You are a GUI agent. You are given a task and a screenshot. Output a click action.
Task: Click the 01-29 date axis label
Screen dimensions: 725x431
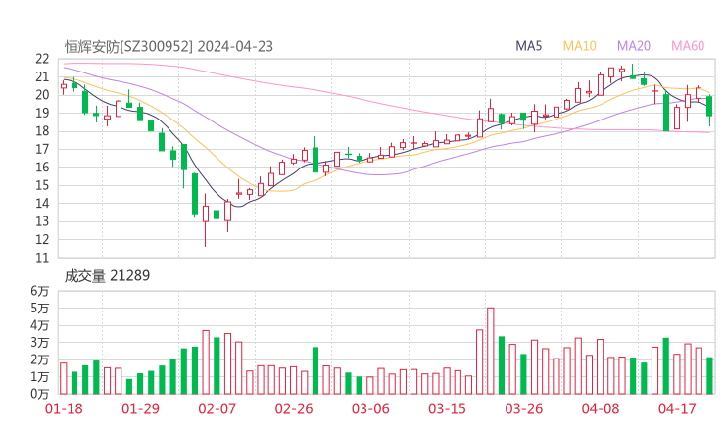click(140, 408)
